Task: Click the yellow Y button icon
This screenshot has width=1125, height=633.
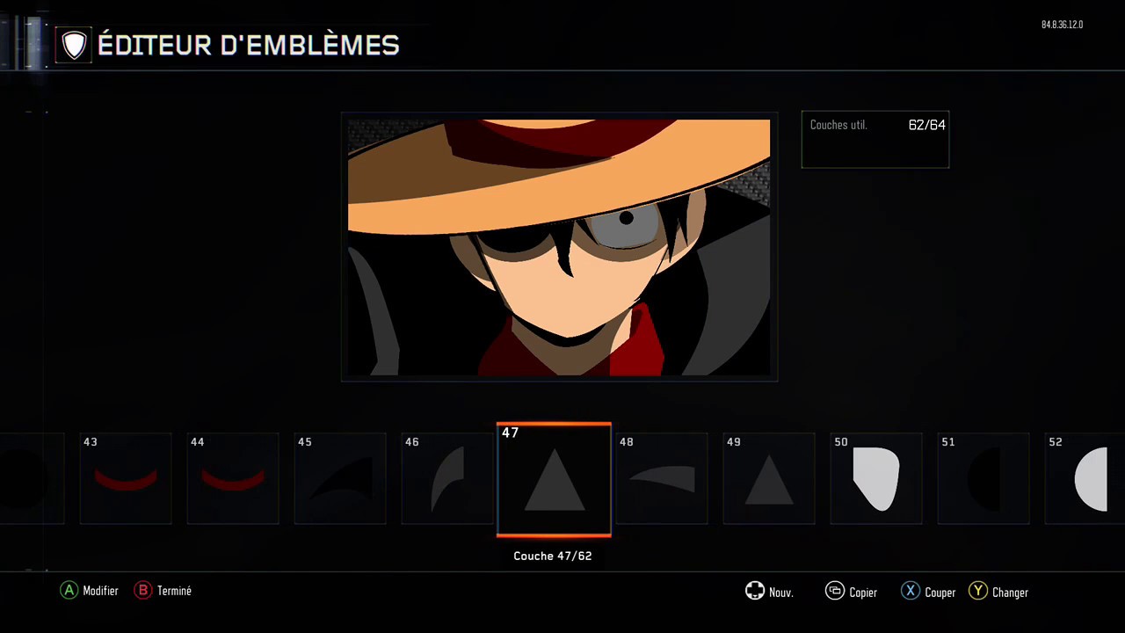Action: (978, 591)
